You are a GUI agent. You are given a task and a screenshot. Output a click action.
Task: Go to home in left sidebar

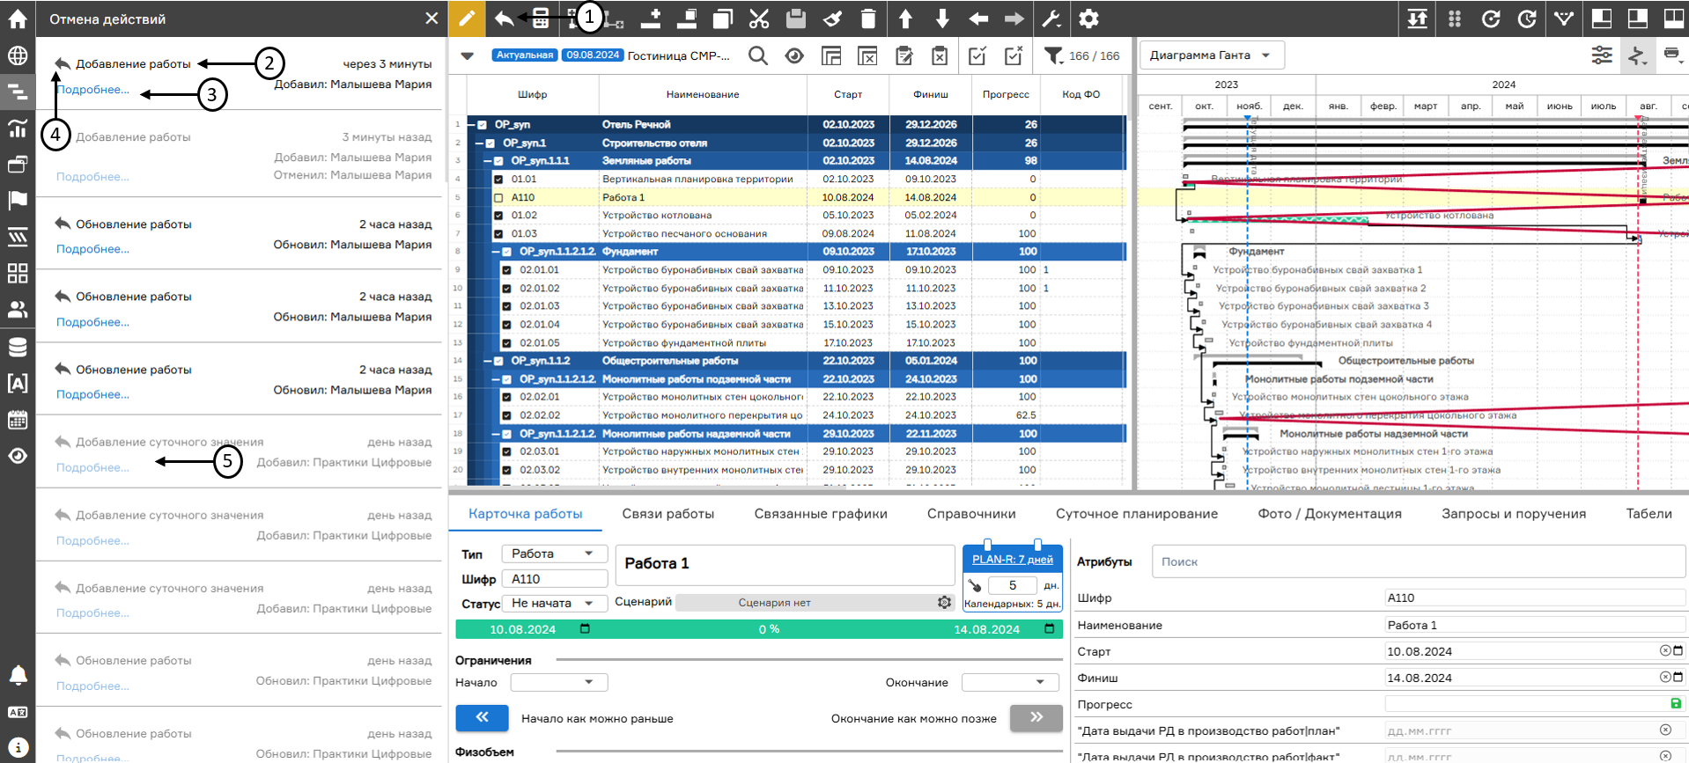18,18
